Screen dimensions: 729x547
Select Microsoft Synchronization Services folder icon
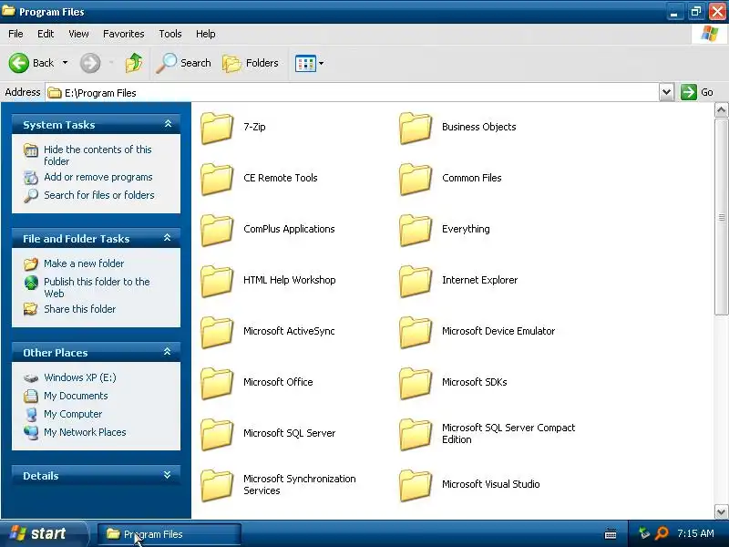217,486
